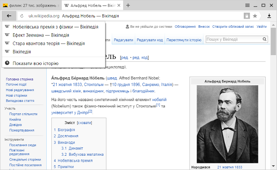Open Нові сторінки sidebar link

point(17,96)
